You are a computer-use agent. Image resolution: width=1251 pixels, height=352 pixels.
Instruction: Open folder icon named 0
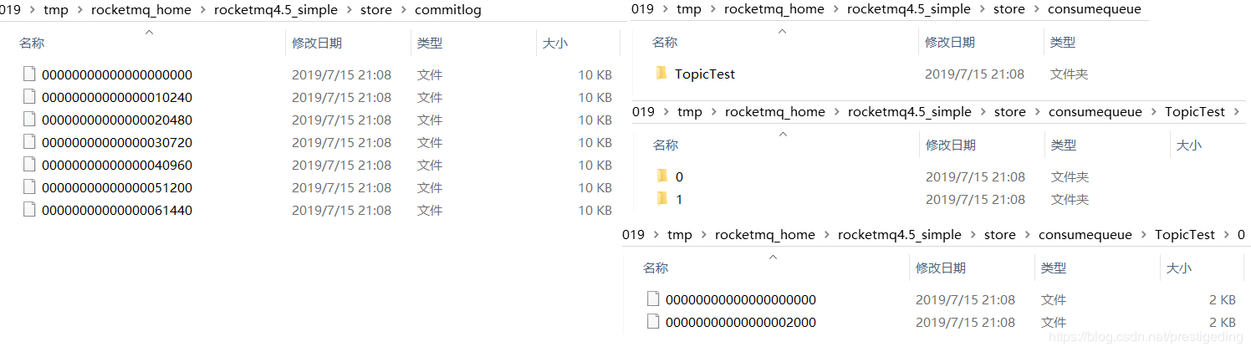(x=662, y=176)
